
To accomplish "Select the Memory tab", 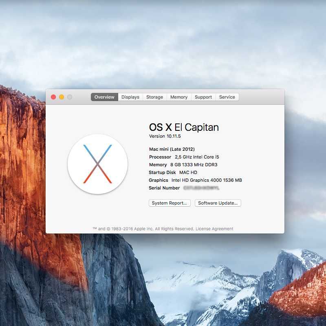I will pyautogui.click(x=179, y=97).
